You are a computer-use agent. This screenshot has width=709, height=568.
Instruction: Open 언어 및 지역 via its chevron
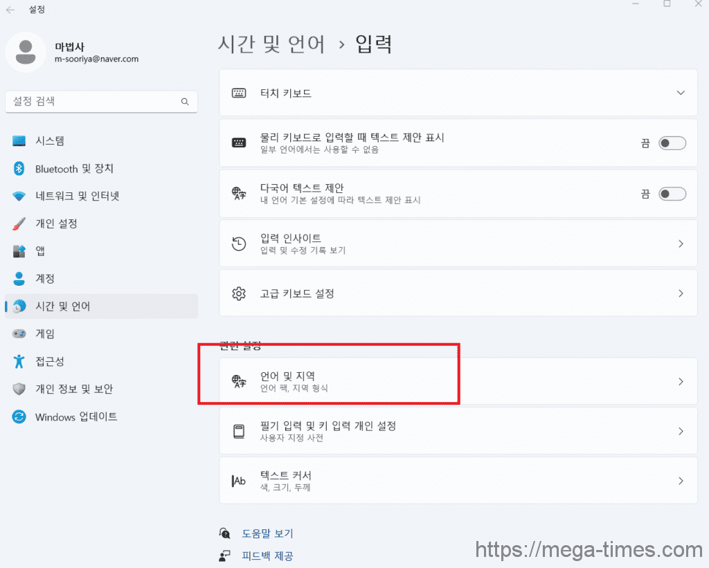[x=681, y=381]
